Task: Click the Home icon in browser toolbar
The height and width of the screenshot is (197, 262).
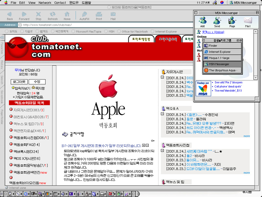Action: (67, 15)
